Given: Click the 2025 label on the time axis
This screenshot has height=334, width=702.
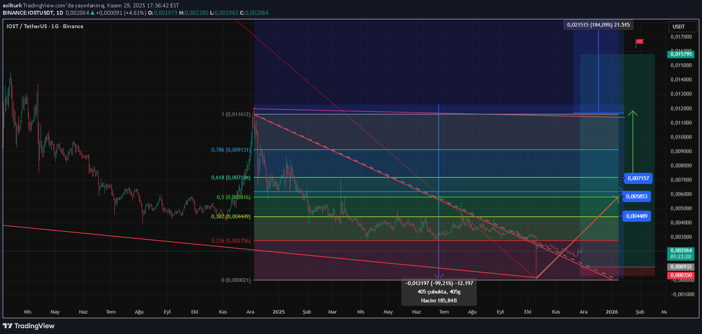Looking at the screenshot, I should 278,312.
